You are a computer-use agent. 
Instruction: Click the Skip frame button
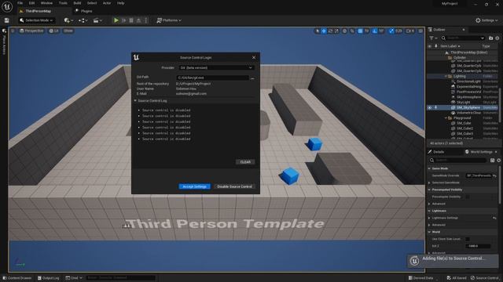point(124,20)
